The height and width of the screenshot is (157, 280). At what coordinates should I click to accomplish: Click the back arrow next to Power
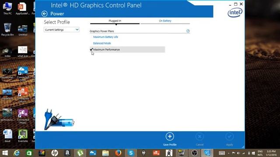click(45, 14)
